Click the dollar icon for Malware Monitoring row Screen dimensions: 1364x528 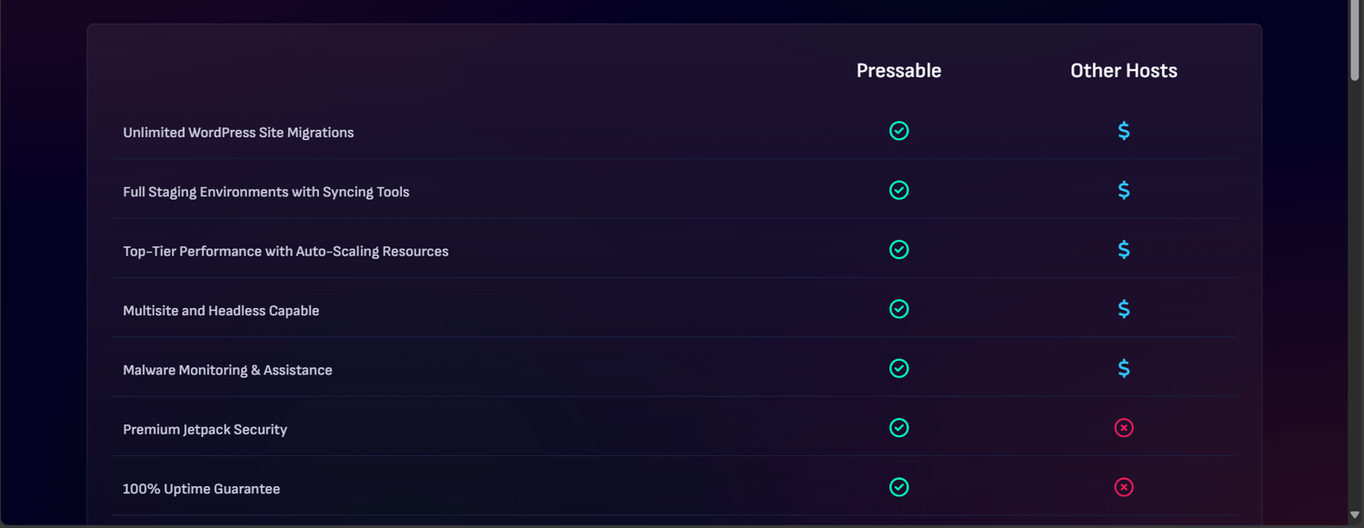(x=1124, y=368)
